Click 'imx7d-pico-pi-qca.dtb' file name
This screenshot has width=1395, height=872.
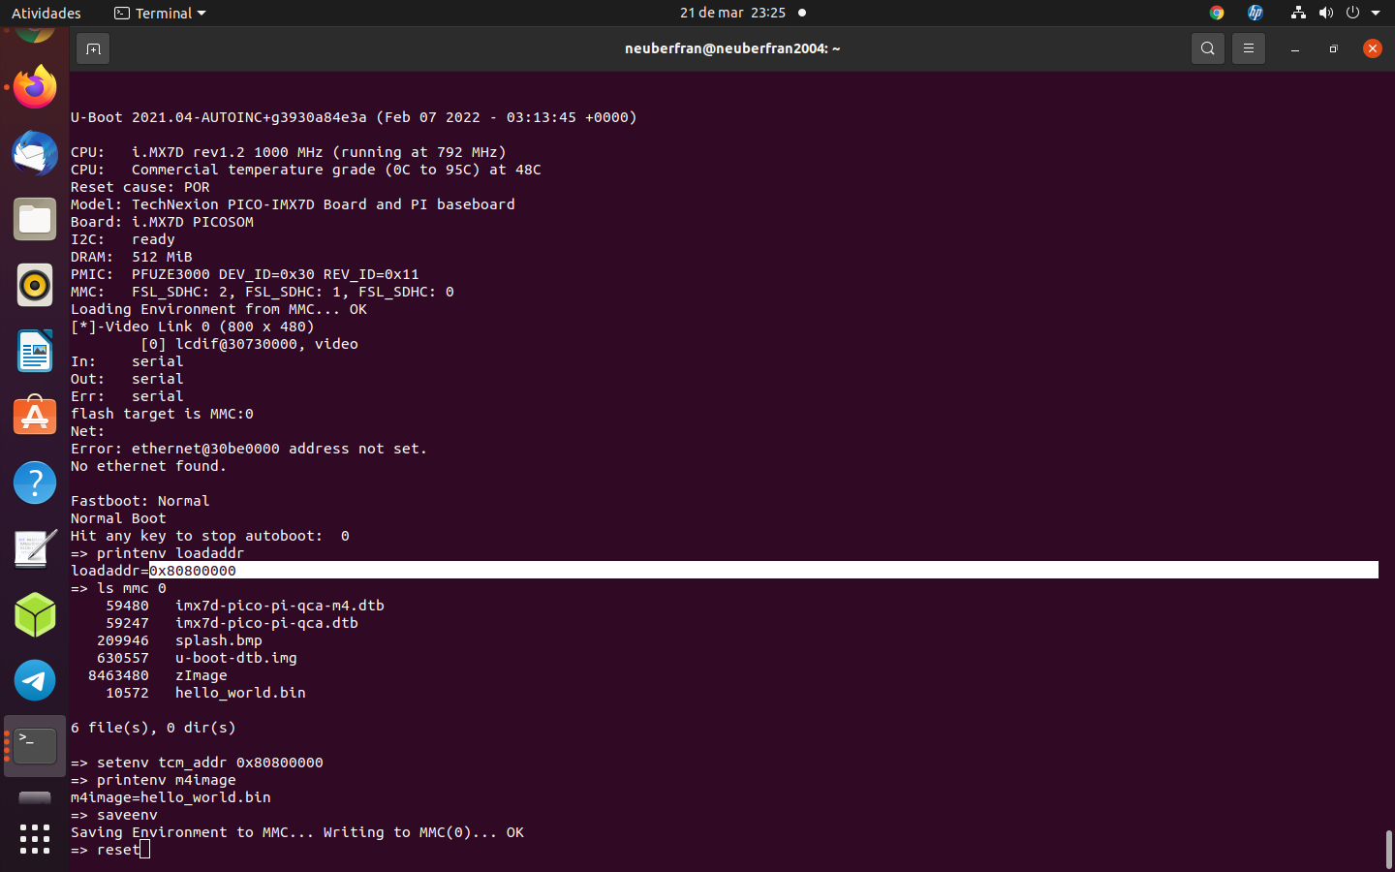tap(266, 623)
